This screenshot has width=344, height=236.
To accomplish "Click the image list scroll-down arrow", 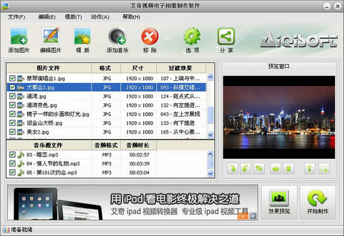I will [211, 135].
